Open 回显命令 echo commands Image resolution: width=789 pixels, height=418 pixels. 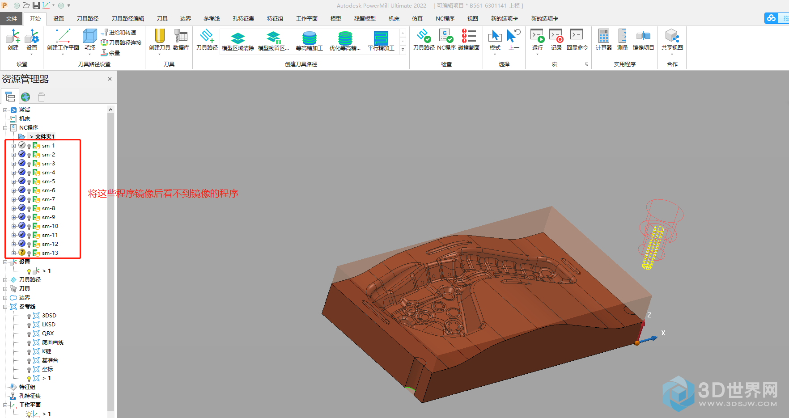577,40
